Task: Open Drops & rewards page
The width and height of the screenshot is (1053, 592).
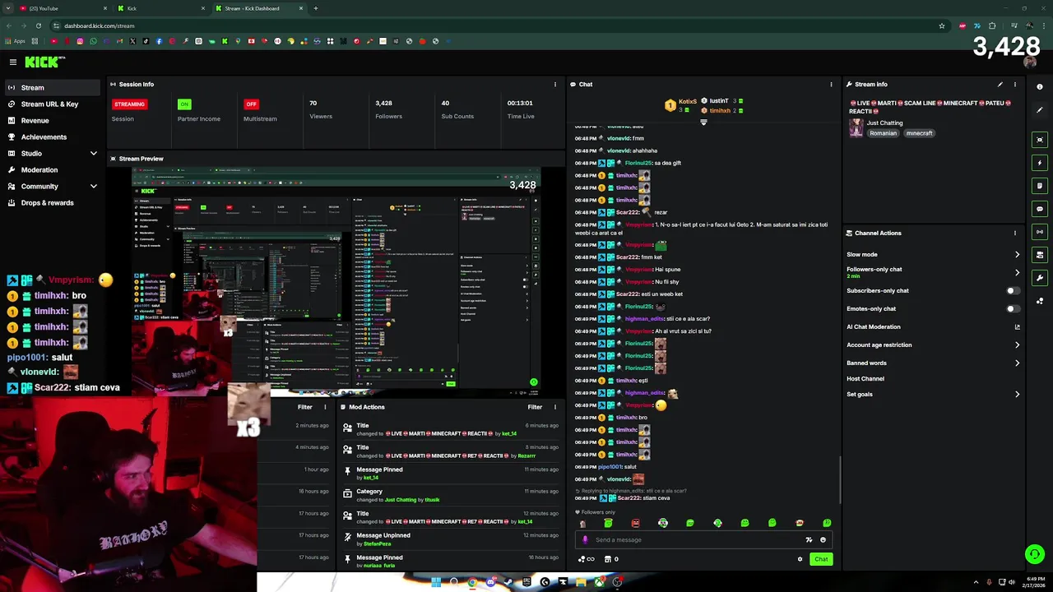Action: pyautogui.click(x=51, y=202)
